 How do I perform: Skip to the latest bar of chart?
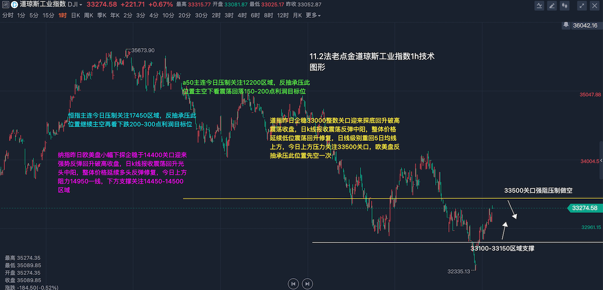307,283
